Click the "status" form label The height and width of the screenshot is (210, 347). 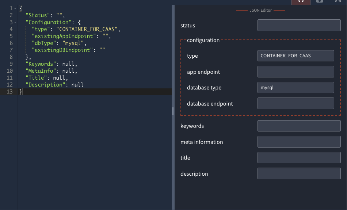(x=188, y=26)
